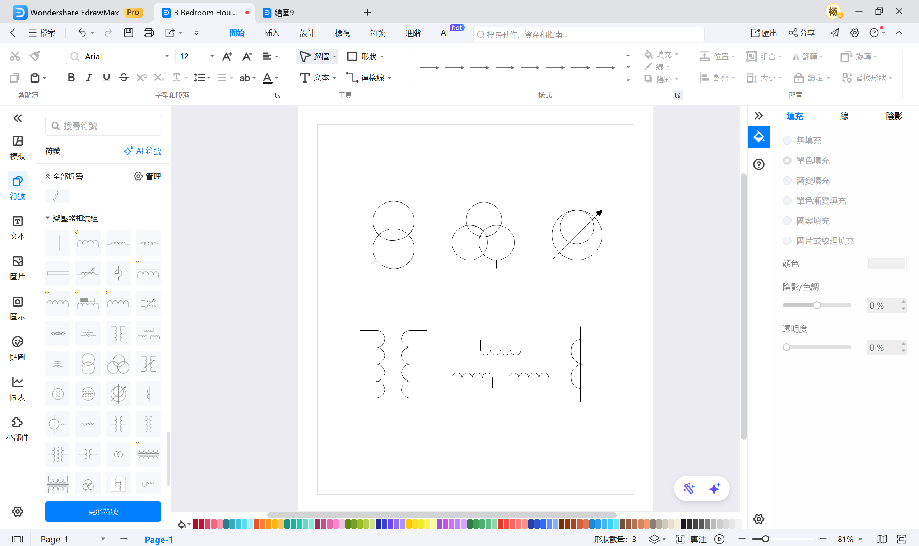The width and height of the screenshot is (919, 546).
Task: Click the AI 符號 link
Action: 142,151
